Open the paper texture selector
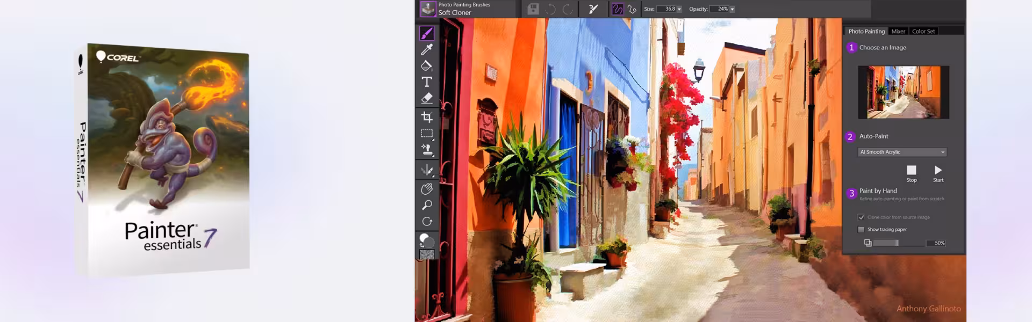Screen dimensions: 1032x322 pyautogui.click(x=427, y=255)
